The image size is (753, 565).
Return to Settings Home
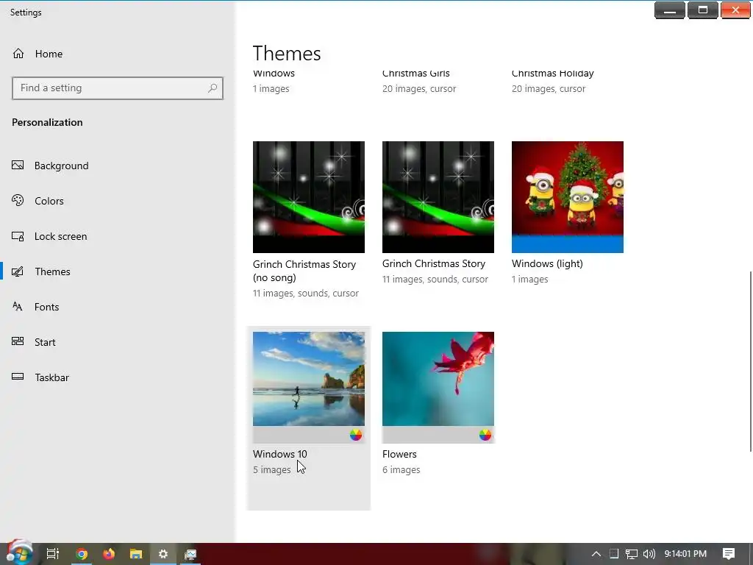(x=49, y=54)
